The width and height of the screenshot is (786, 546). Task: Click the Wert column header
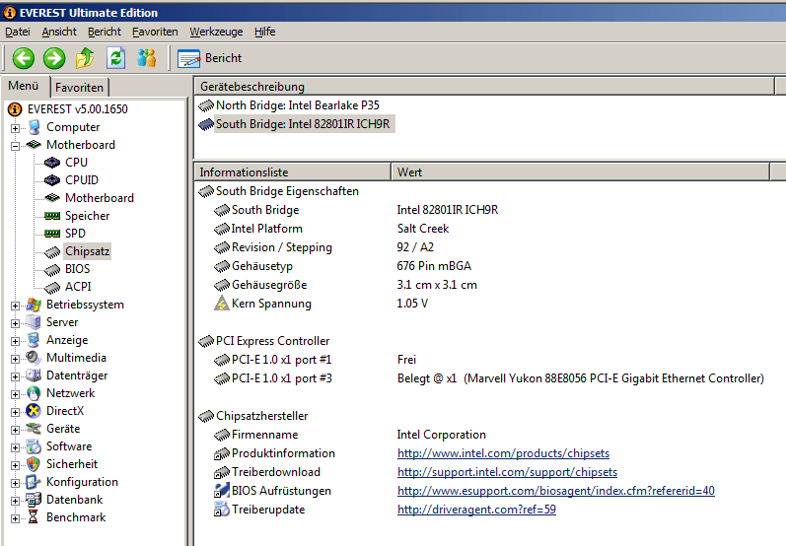[580, 171]
